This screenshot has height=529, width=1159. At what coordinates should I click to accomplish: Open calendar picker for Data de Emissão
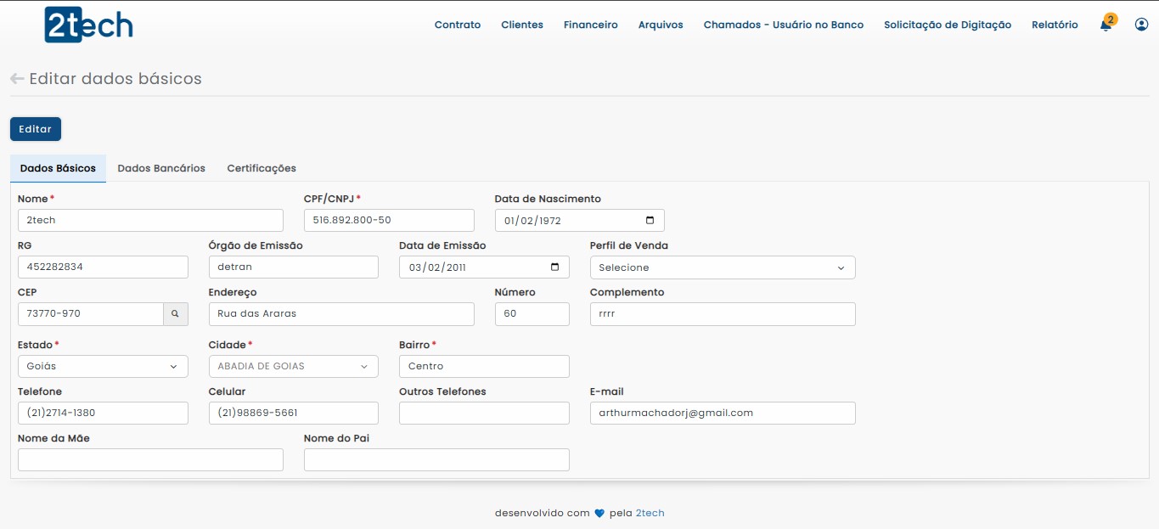pos(555,267)
